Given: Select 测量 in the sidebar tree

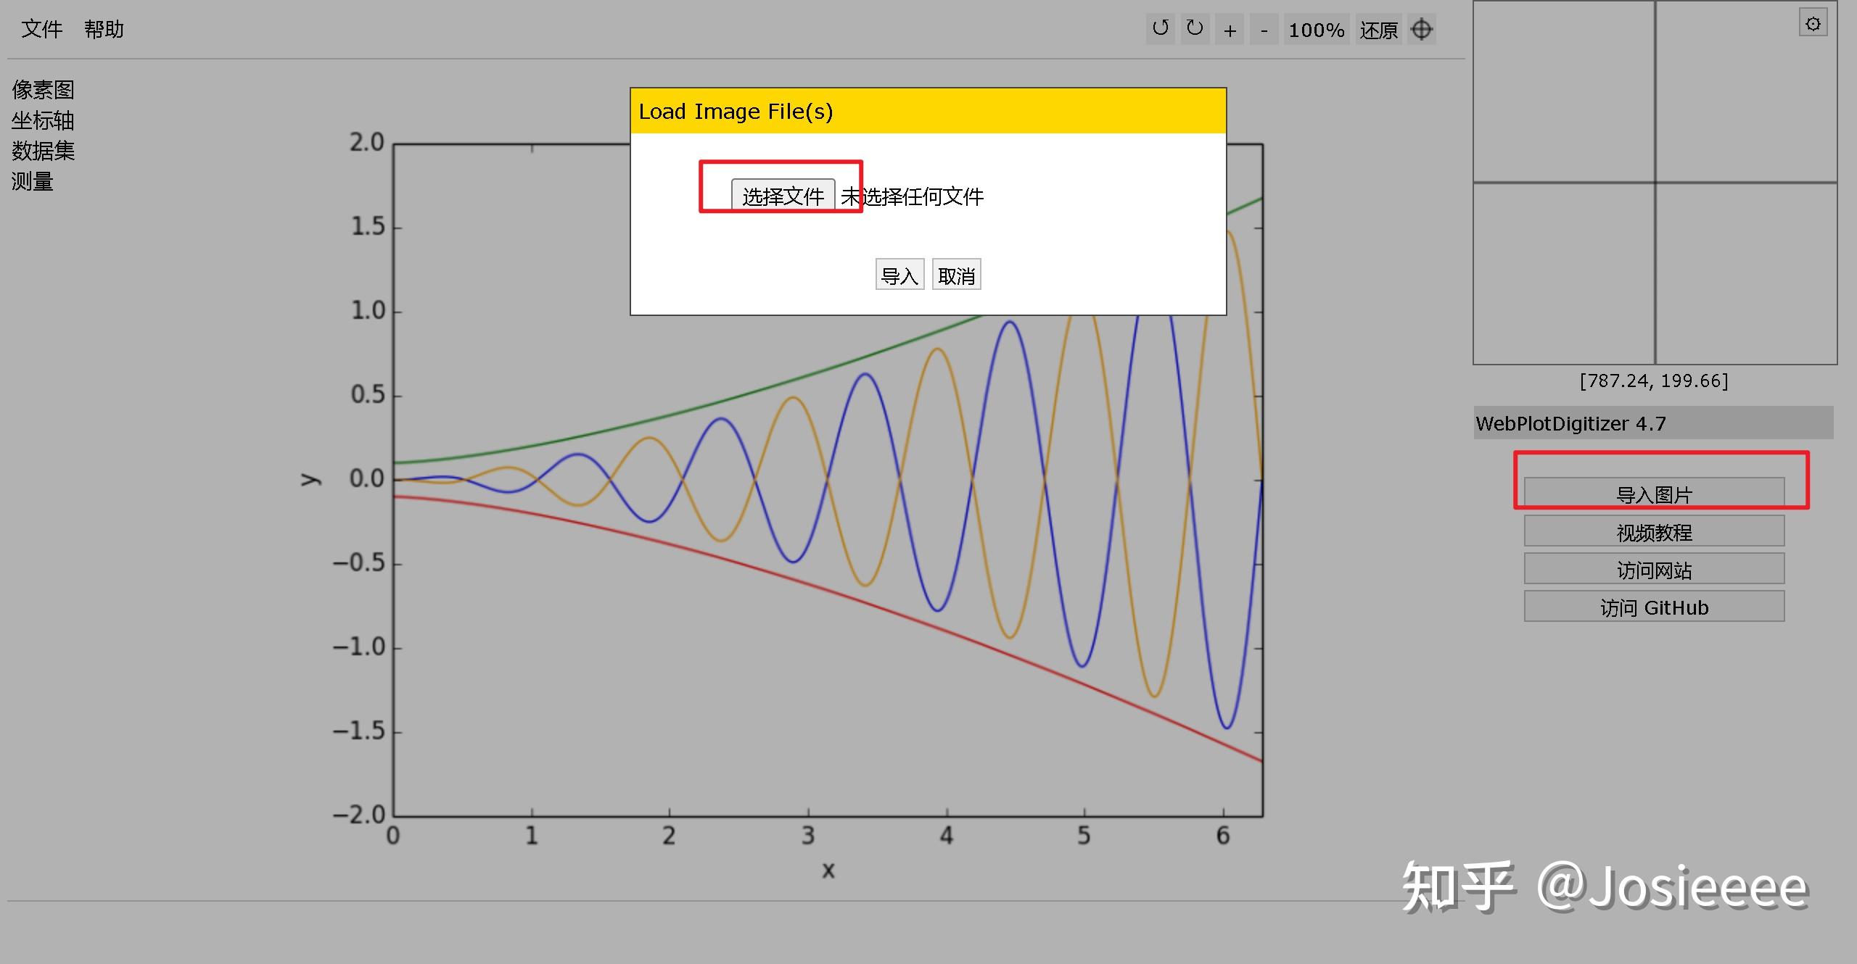Looking at the screenshot, I should pos(33,181).
